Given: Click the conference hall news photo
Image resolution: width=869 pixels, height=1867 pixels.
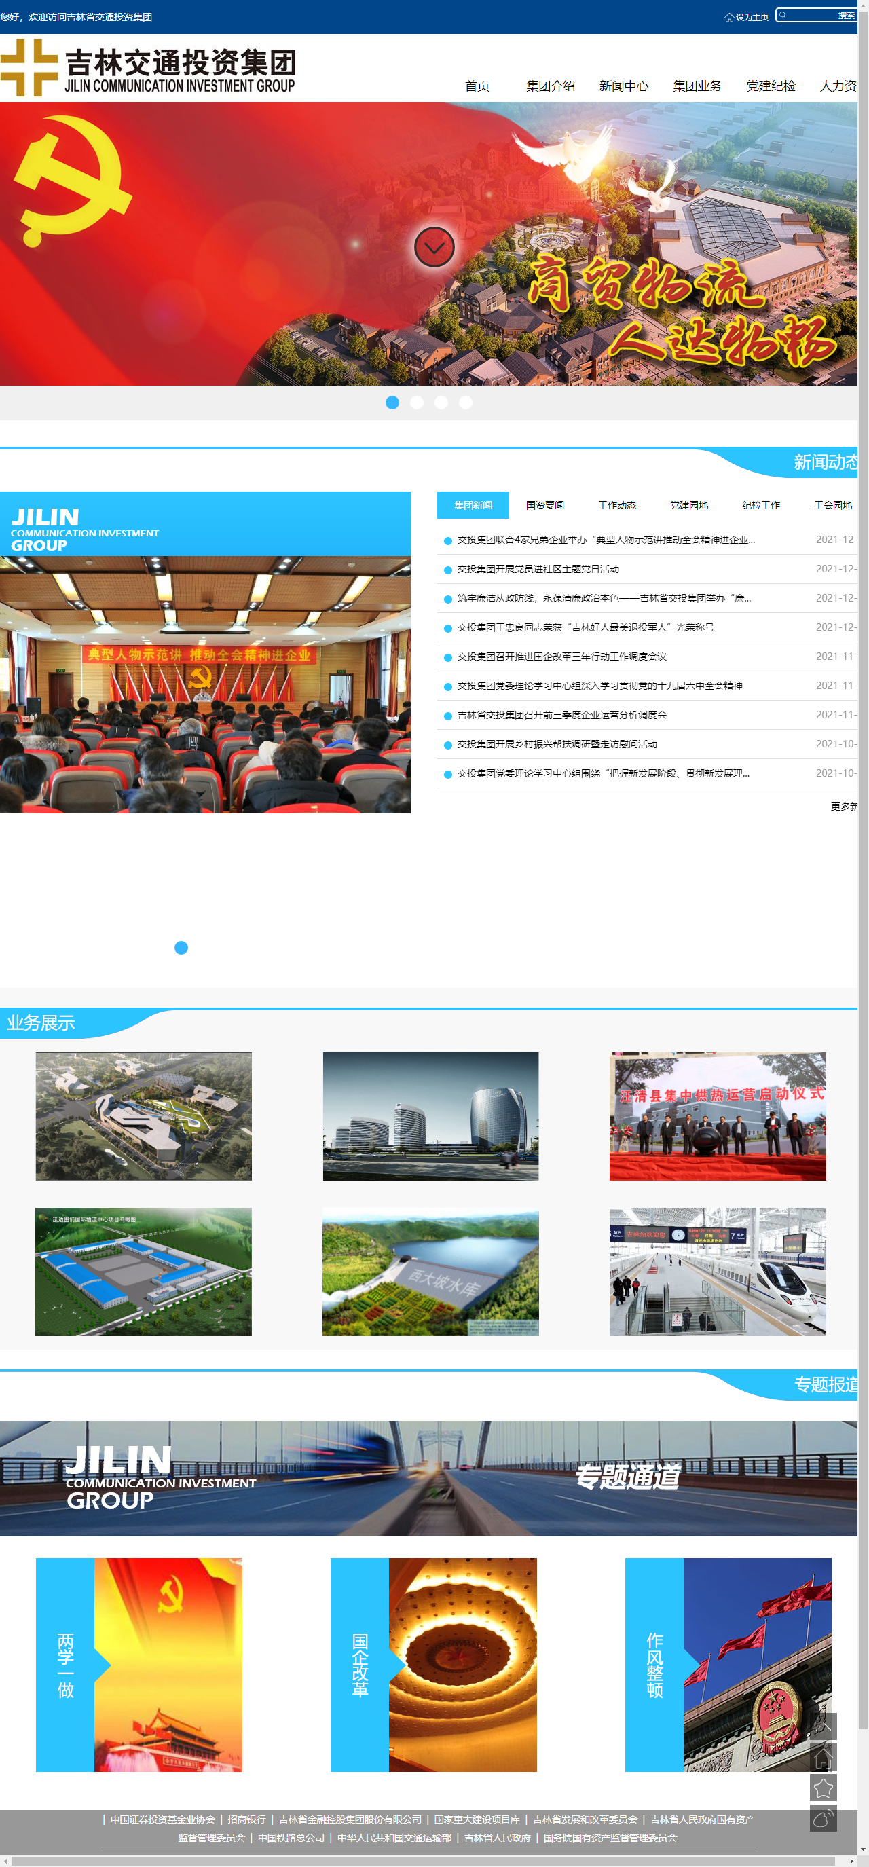Looking at the screenshot, I should click(x=205, y=684).
